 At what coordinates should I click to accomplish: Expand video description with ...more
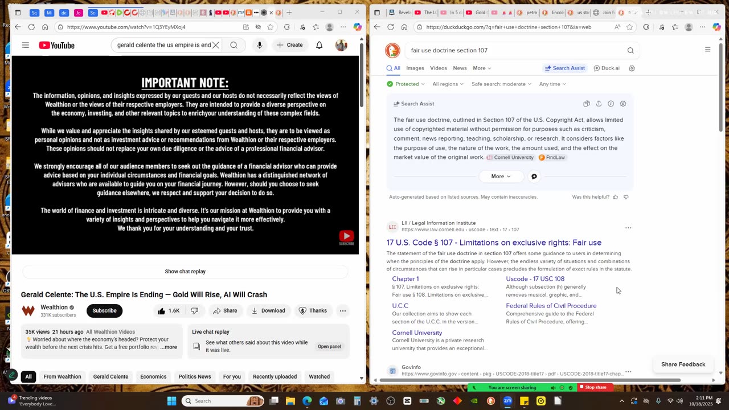click(x=169, y=347)
